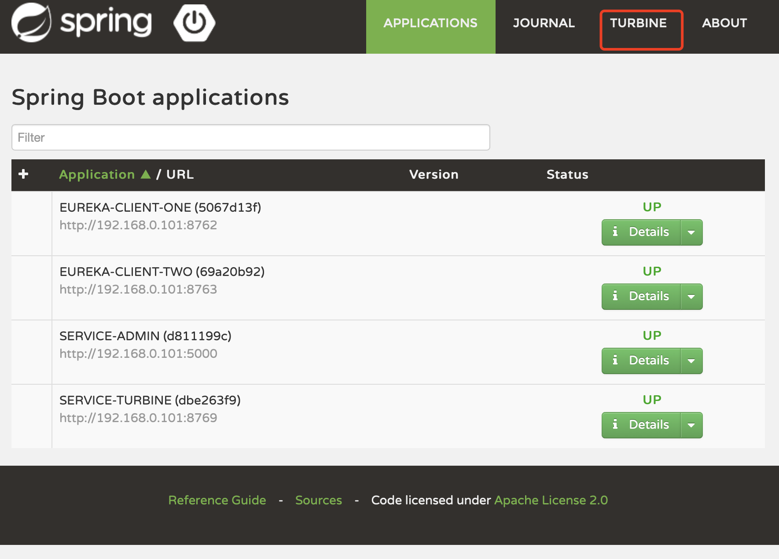Click the Spring Boot power hexagon icon
Image resolution: width=779 pixels, height=559 pixels.
[x=194, y=23]
